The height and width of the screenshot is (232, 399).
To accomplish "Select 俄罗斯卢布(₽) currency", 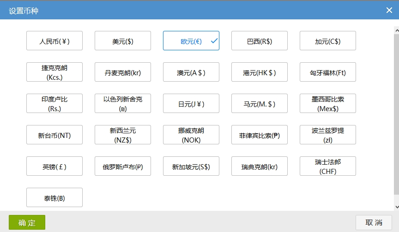I will (x=123, y=166).
